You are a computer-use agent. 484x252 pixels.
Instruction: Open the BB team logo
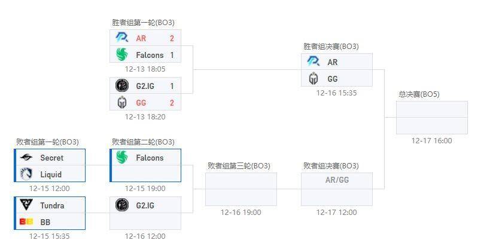[26, 222]
